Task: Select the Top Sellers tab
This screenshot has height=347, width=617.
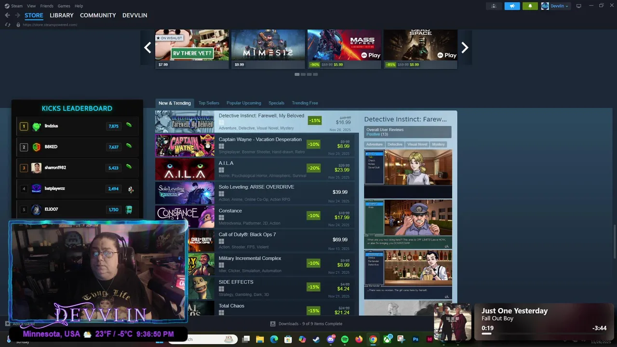Action: [x=209, y=103]
